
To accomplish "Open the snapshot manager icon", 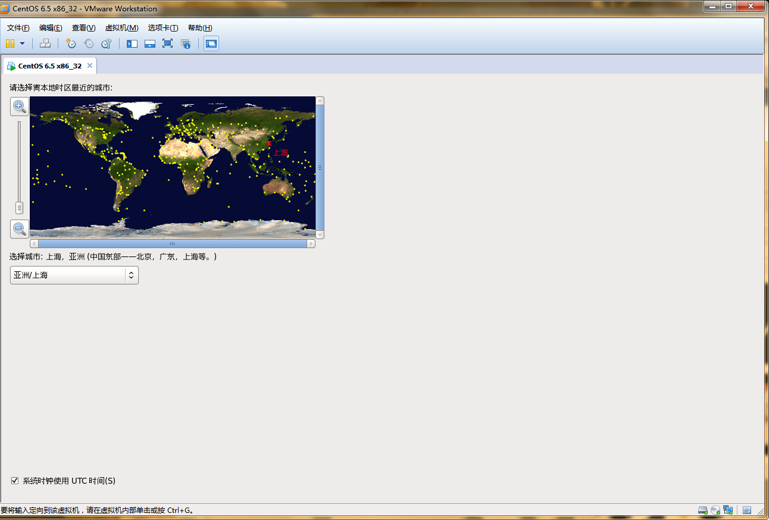I will pyautogui.click(x=107, y=43).
